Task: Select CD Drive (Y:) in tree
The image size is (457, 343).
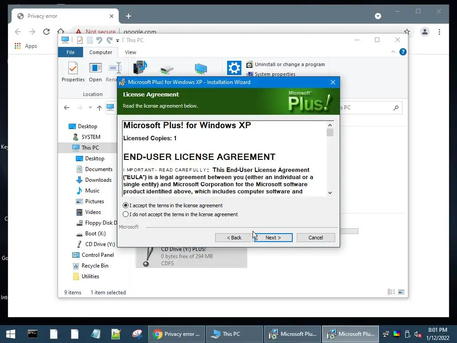Action: coord(100,244)
